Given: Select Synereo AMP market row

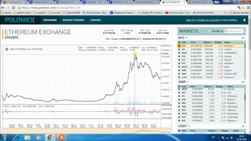Looking at the screenshot, I should click(x=211, y=74).
